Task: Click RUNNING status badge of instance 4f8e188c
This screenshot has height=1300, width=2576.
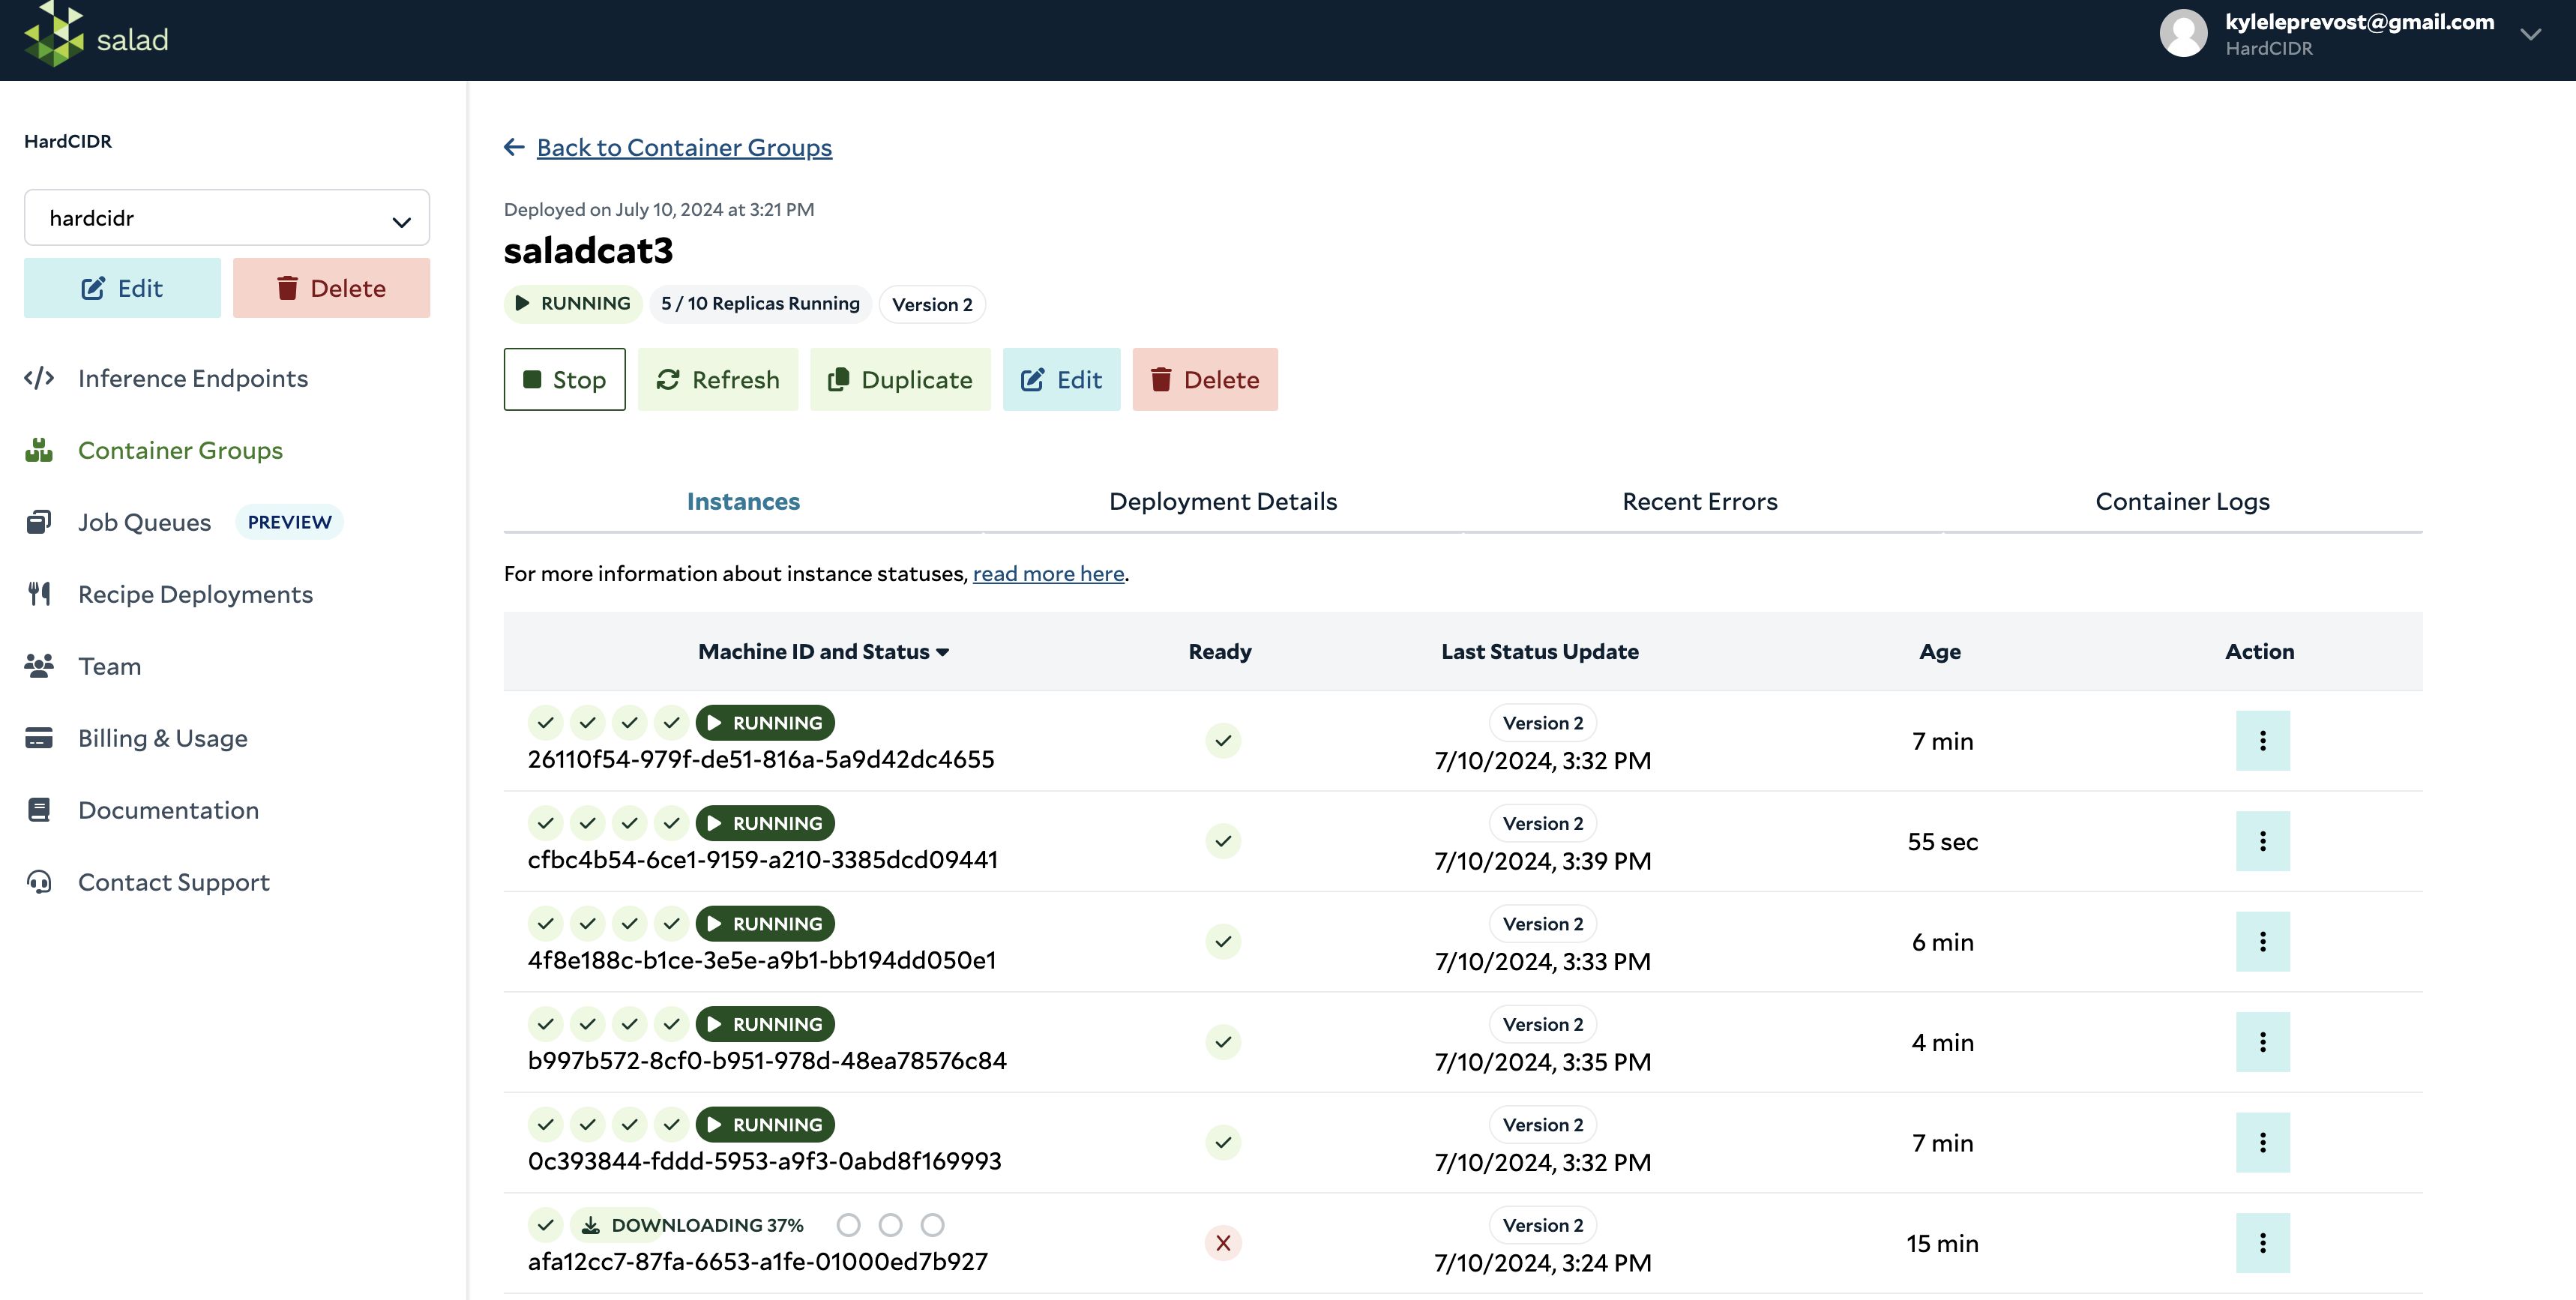Action: click(x=765, y=923)
